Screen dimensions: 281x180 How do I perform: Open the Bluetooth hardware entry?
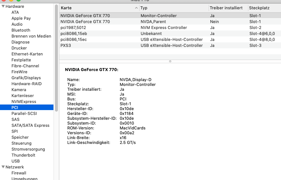pyautogui.click(x=21, y=30)
